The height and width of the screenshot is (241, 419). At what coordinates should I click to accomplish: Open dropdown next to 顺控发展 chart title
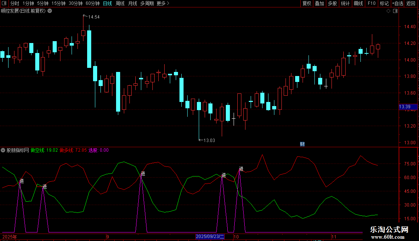(50, 11)
